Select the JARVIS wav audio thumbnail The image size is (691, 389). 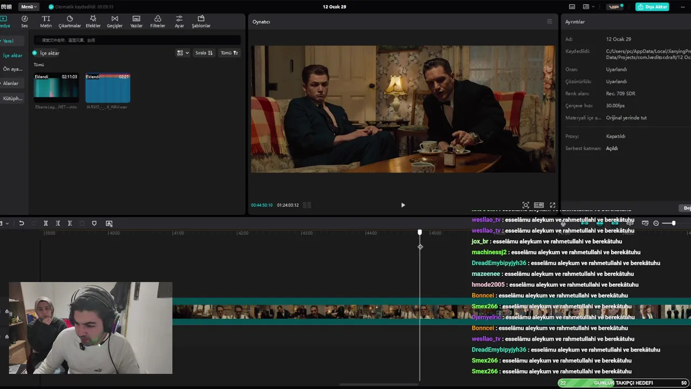point(107,88)
